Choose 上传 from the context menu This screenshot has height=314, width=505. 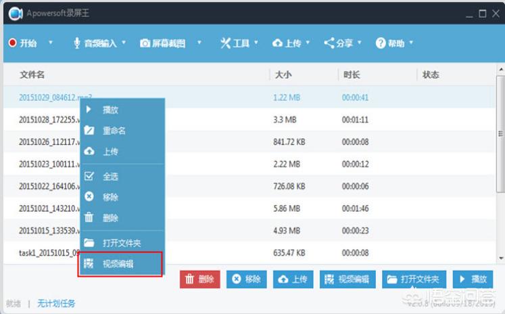tap(122, 151)
